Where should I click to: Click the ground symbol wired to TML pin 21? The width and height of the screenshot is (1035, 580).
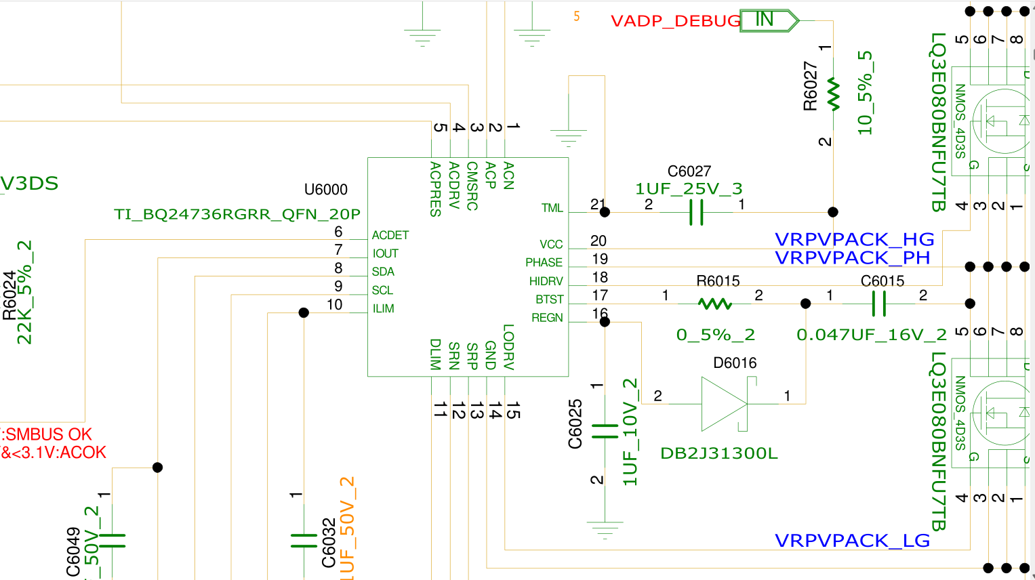pos(569,138)
